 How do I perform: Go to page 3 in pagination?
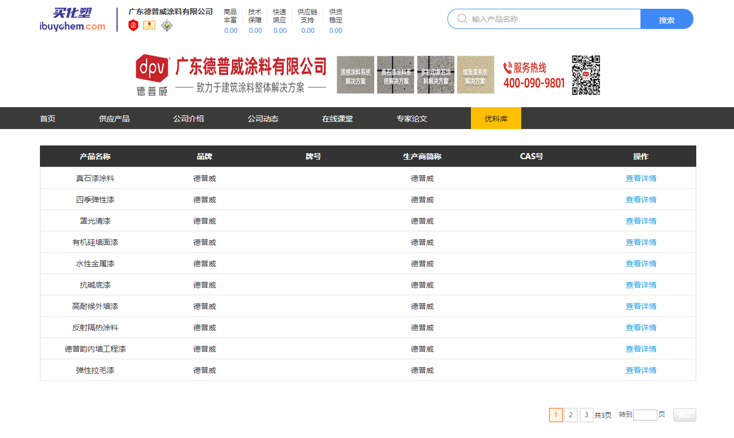(586, 415)
